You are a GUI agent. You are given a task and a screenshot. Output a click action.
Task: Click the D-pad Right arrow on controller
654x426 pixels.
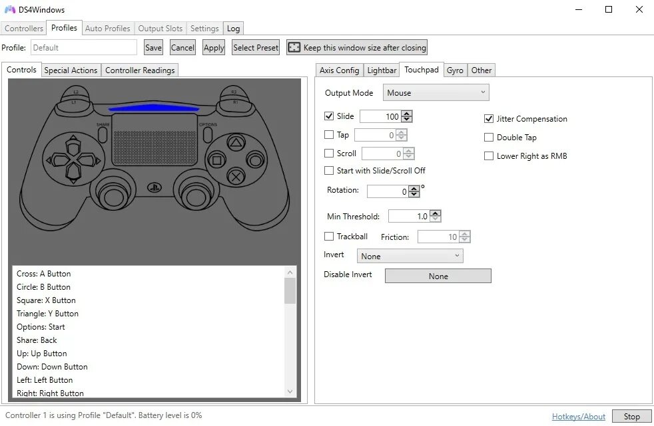(89, 160)
